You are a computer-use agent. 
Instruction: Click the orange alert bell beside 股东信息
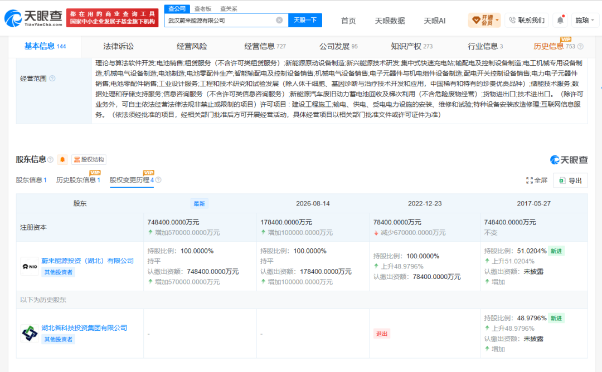[62, 159]
